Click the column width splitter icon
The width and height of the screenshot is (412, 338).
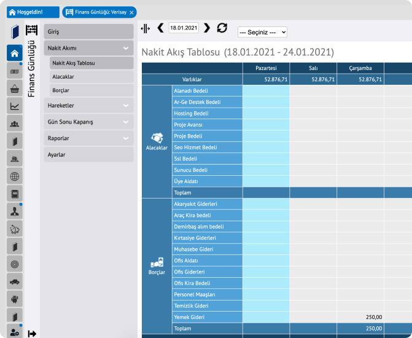click(x=146, y=28)
